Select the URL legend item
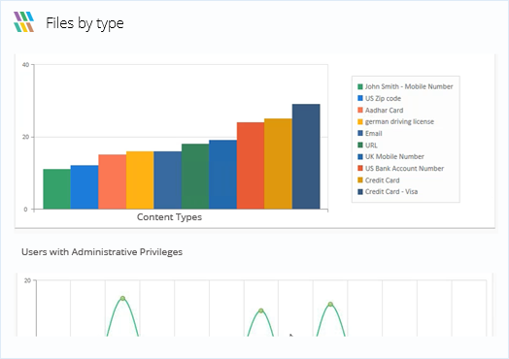 pos(367,146)
